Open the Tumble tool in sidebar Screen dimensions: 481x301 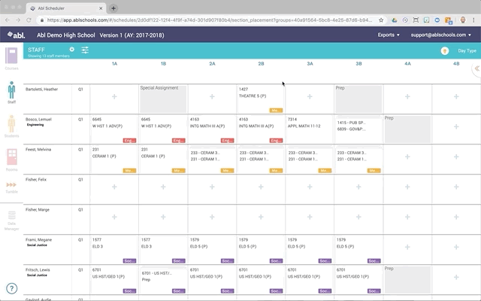pos(11,187)
